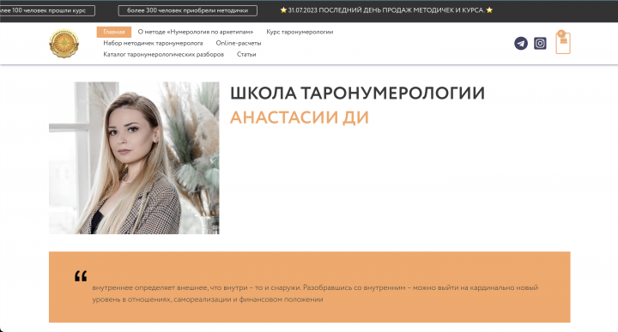
Task: Open Курс таронумерологии menu item
Action: (x=300, y=32)
